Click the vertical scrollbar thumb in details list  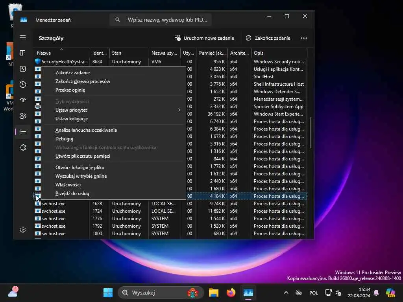[x=311, y=133]
